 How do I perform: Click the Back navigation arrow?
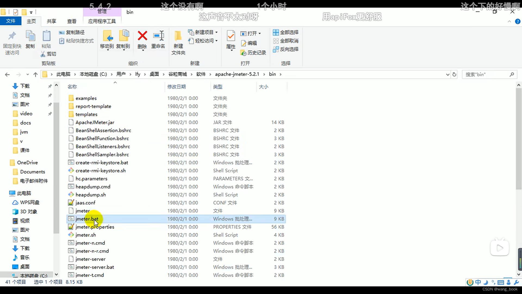(7, 74)
